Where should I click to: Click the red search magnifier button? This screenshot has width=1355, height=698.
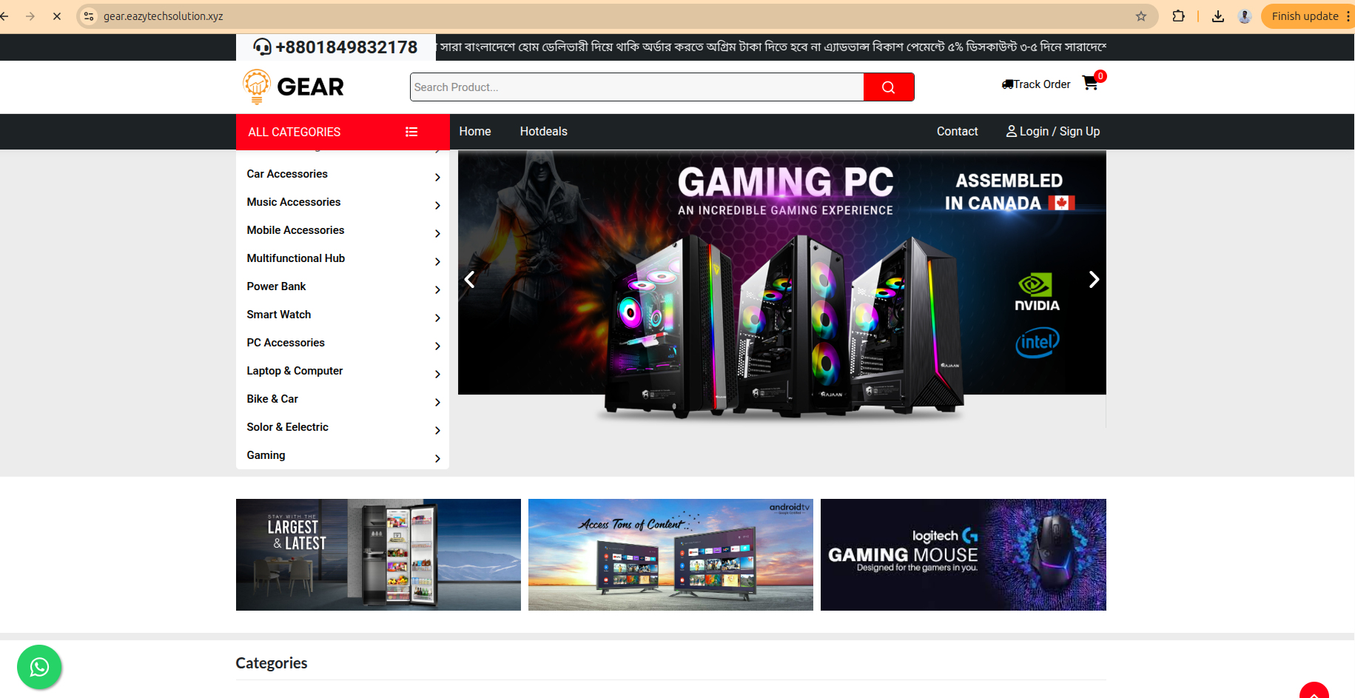pos(888,87)
